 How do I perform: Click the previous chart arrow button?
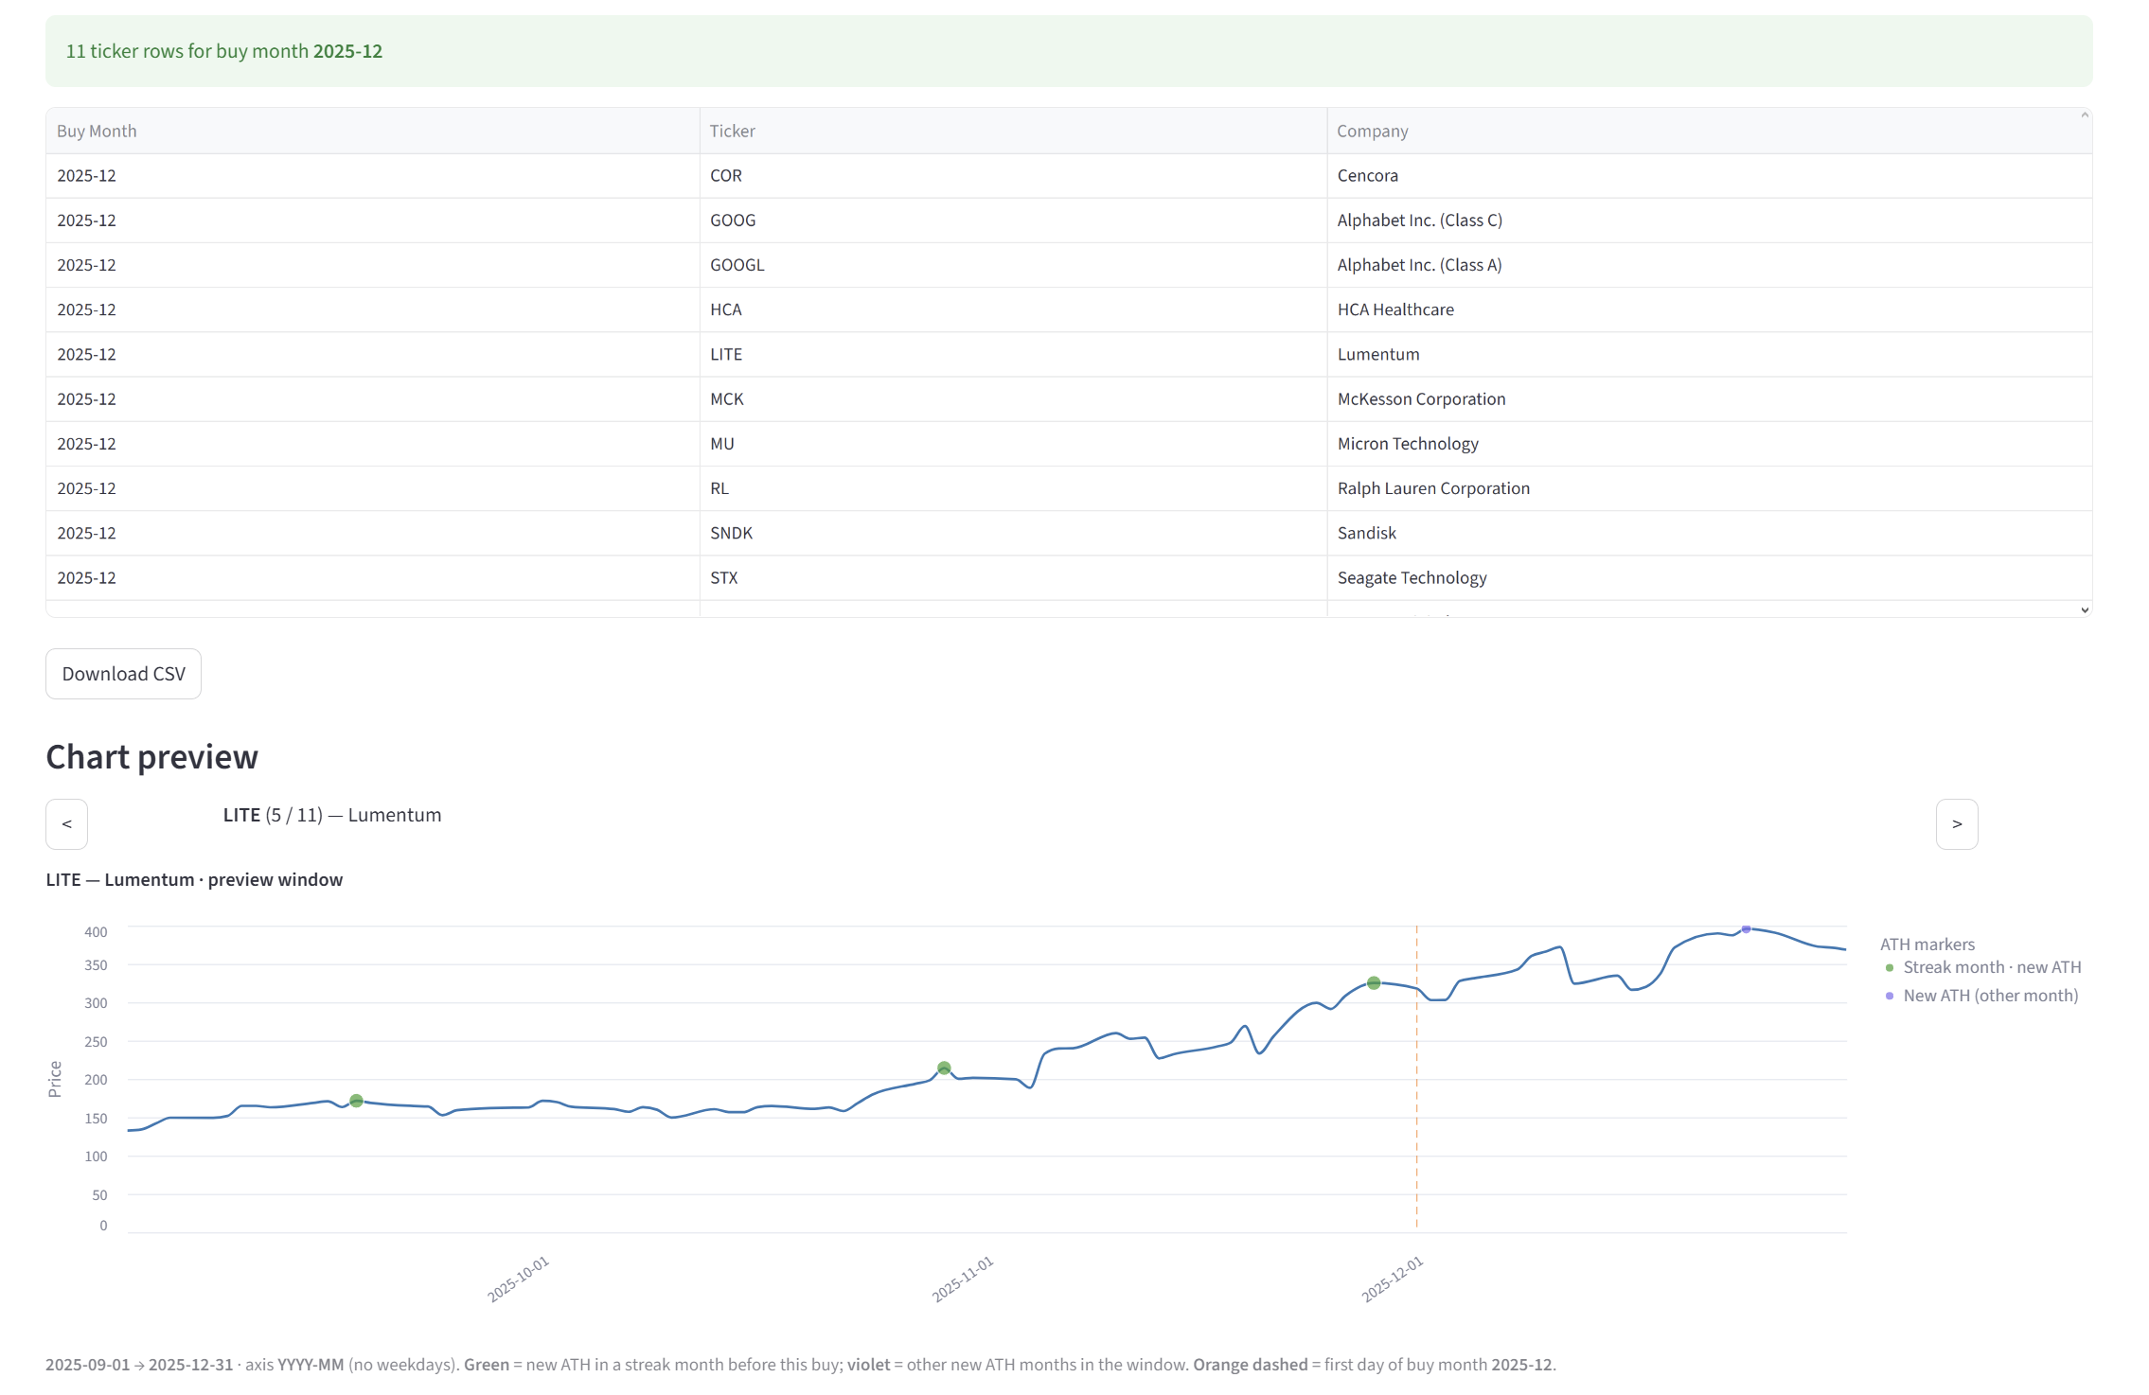tap(66, 824)
